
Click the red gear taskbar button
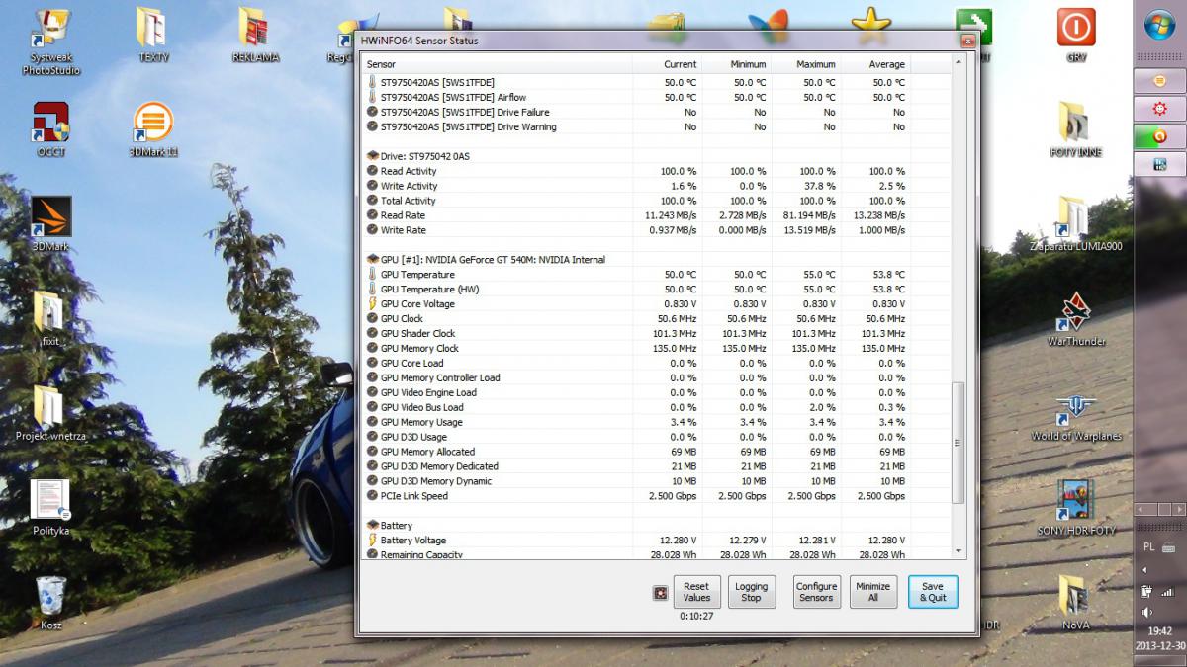point(1159,108)
